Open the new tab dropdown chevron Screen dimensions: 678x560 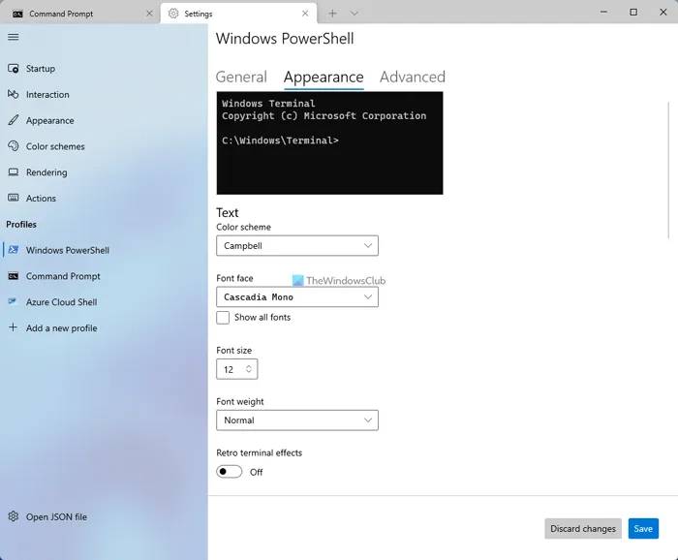(x=354, y=14)
